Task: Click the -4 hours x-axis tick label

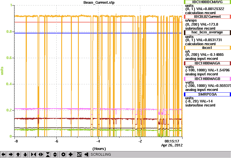Action: point(98,141)
